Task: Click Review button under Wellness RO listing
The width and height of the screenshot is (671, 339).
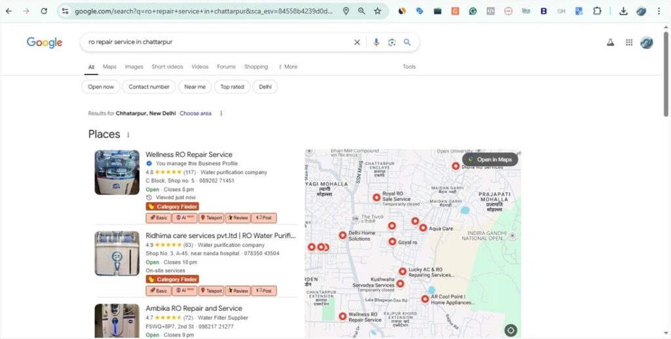Action: tap(238, 217)
